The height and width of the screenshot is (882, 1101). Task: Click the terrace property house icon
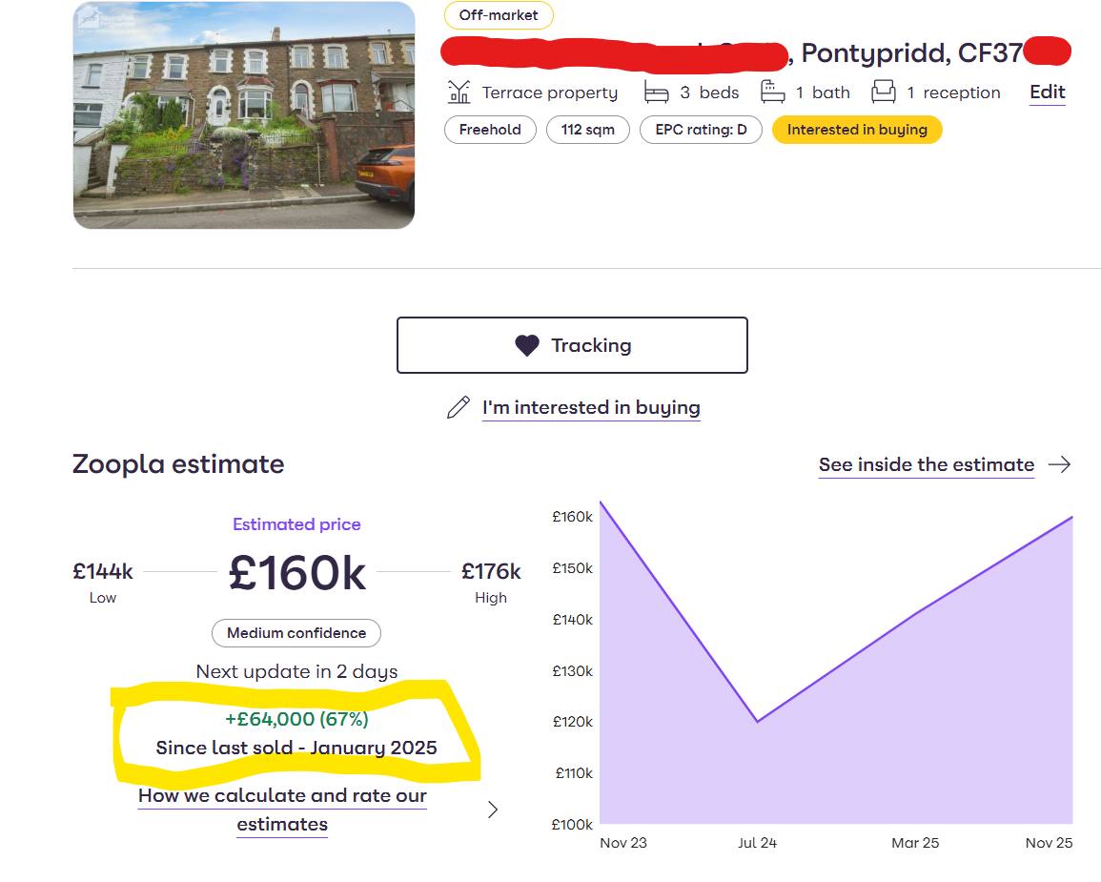point(459,92)
